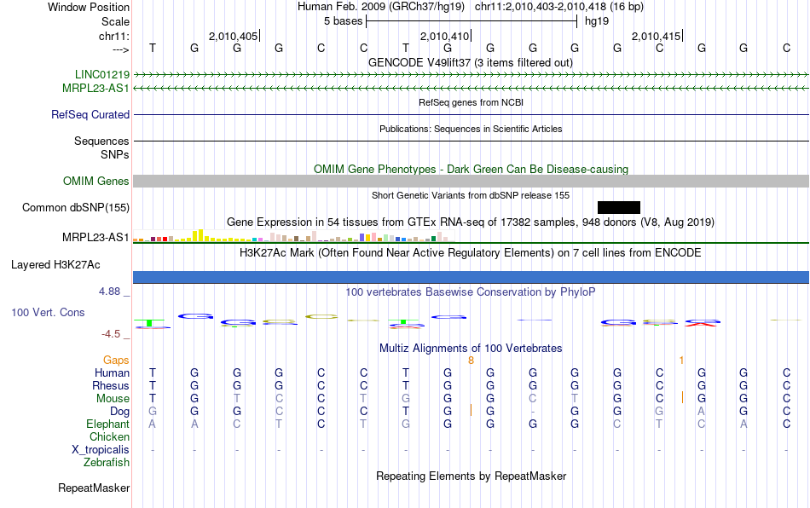Click 'Multiz Alignments of 100 Vertebrates' title
Viewport: 810px width, 508px height.
coord(471,348)
